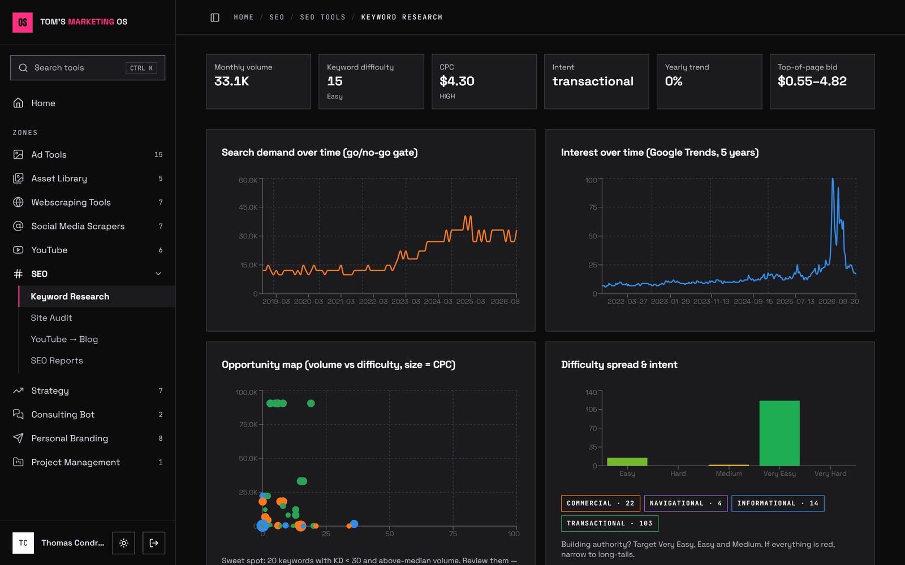The width and height of the screenshot is (905, 565).
Task: Select Keyword Research in SEO submenu
Action: 97,296
